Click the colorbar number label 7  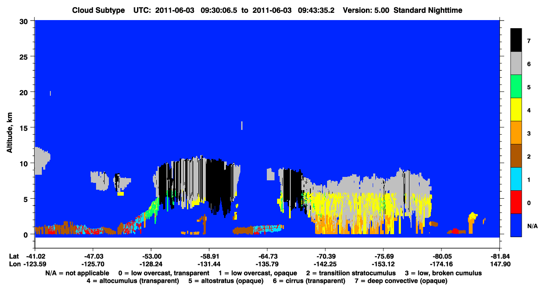click(529, 41)
